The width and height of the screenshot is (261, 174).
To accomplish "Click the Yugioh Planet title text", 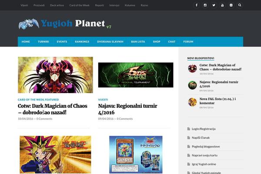I will click(73, 23).
